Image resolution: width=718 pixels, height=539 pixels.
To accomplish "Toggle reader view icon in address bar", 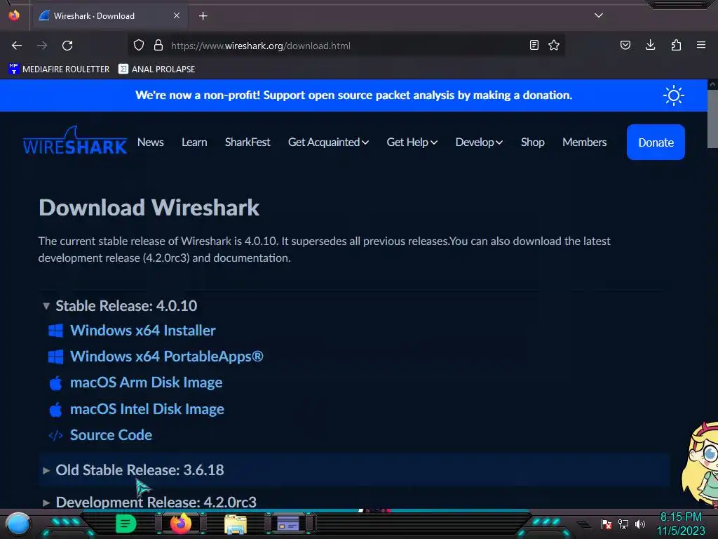I will (x=534, y=46).
